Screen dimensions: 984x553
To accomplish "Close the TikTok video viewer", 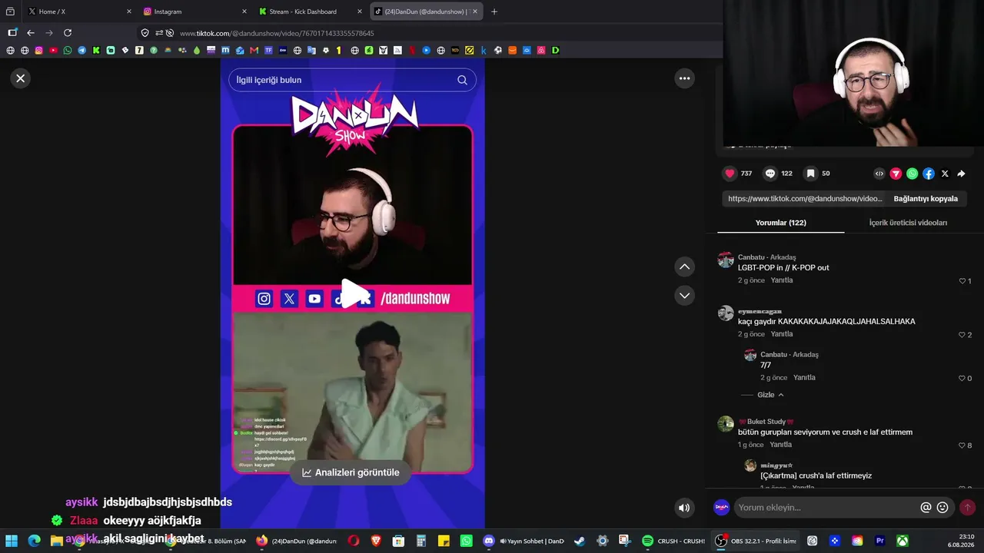I will [21, 78].
